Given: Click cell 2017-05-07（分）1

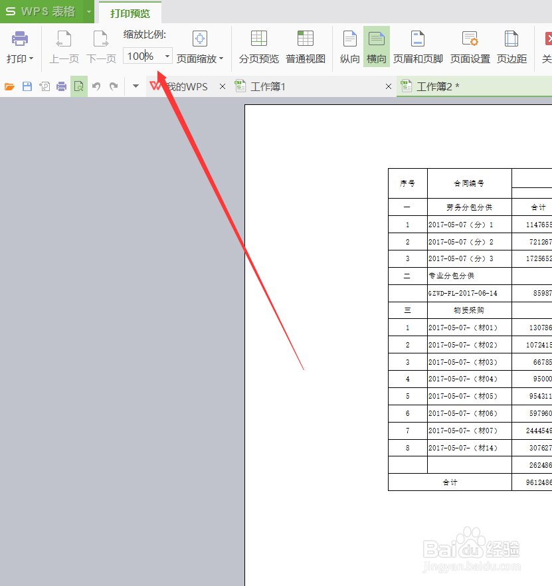Looking at the screenshot, I should click(469, 225).
